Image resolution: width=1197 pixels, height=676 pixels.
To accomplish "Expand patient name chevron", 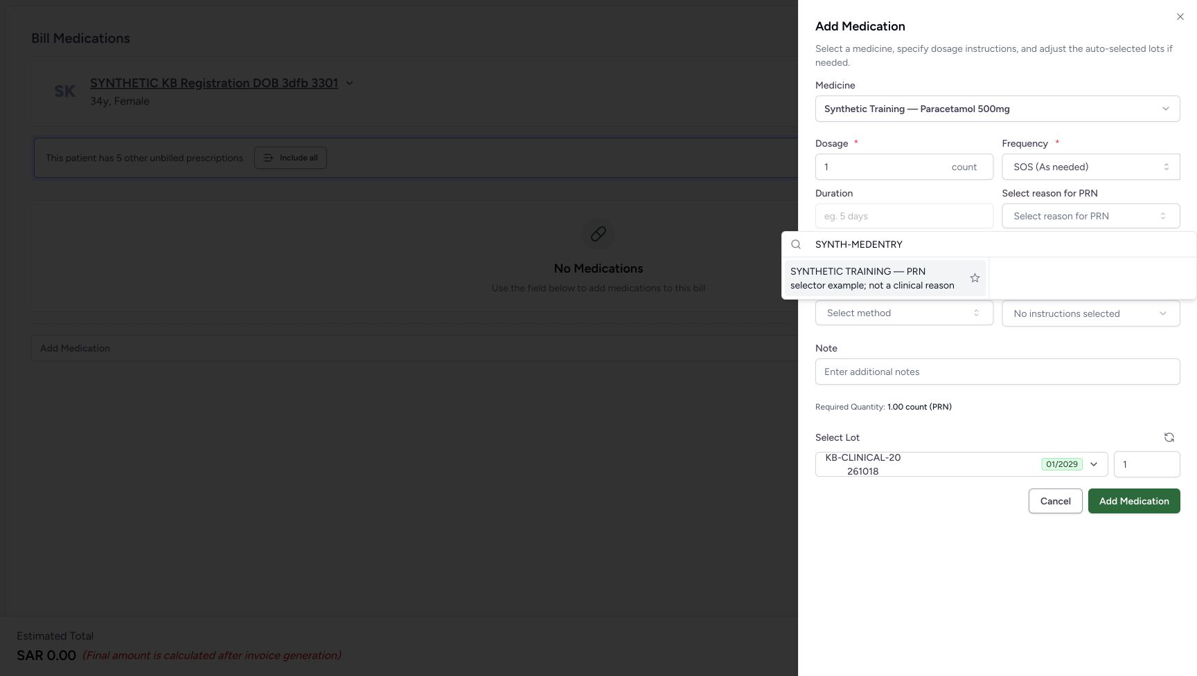I will click(349, 83).
